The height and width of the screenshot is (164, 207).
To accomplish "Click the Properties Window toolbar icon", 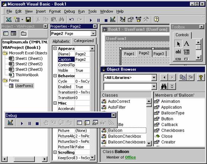I will click(130, 20).
